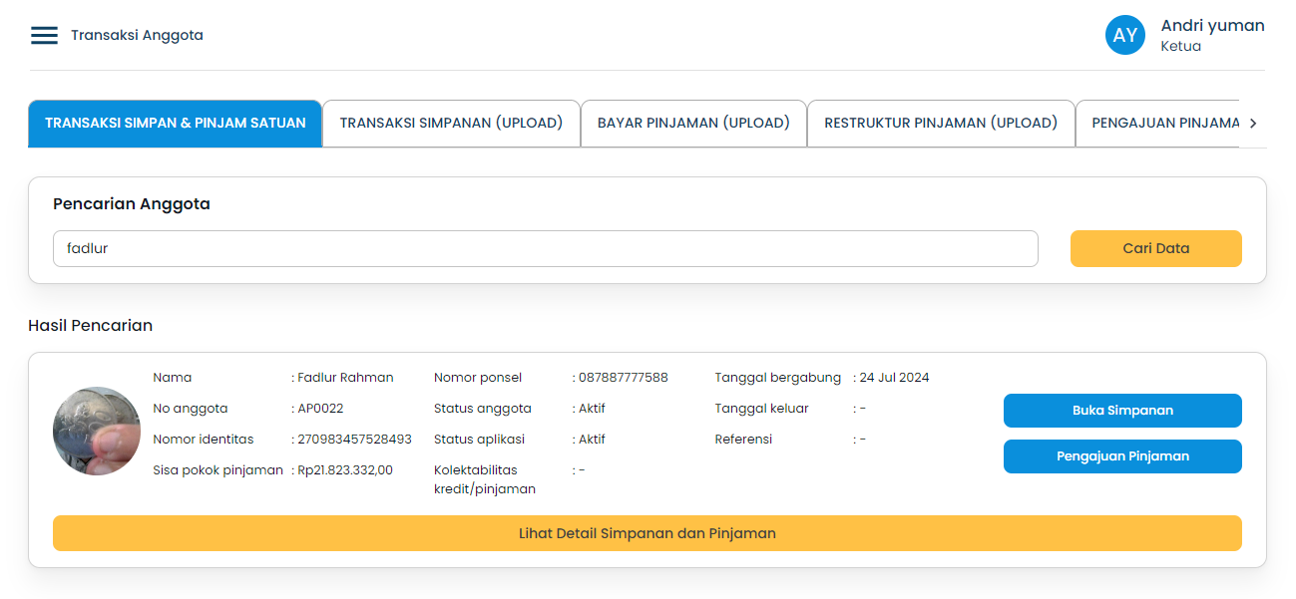Click the Pengajuan Pinjaman button
The width and height of the screenshot is (1296, 599).
tap(1122, 456)
